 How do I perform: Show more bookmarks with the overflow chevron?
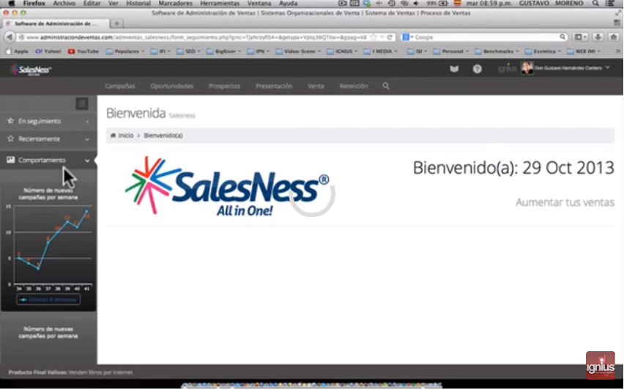(x=617, y=51)
